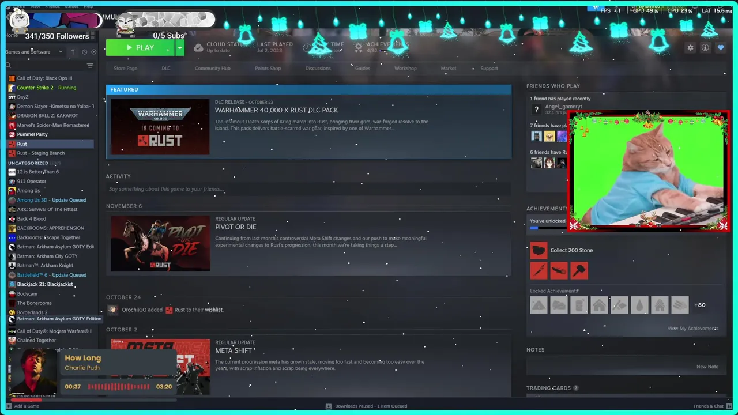The height and width of the screenshot is (415, 738).
Task: Click the 'Say something about this game' field
Action: [x=308, y=189]
